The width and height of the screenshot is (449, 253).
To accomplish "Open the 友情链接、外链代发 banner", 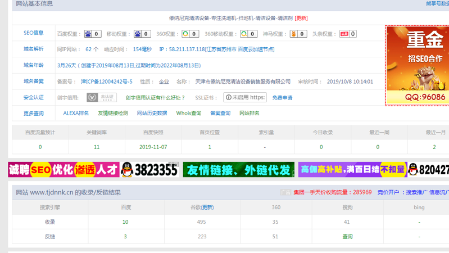I will pyautogui.click(x=238, y=170).
